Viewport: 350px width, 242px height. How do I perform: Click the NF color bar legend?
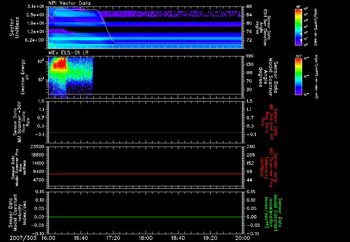coord(298,27)
